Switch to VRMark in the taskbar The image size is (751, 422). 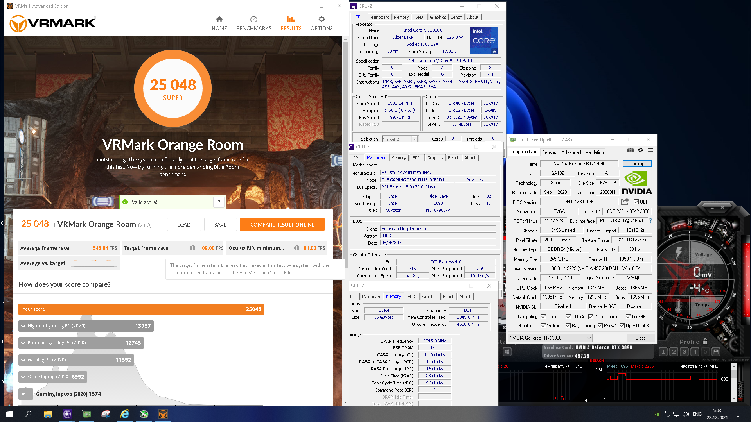[163, 414]
